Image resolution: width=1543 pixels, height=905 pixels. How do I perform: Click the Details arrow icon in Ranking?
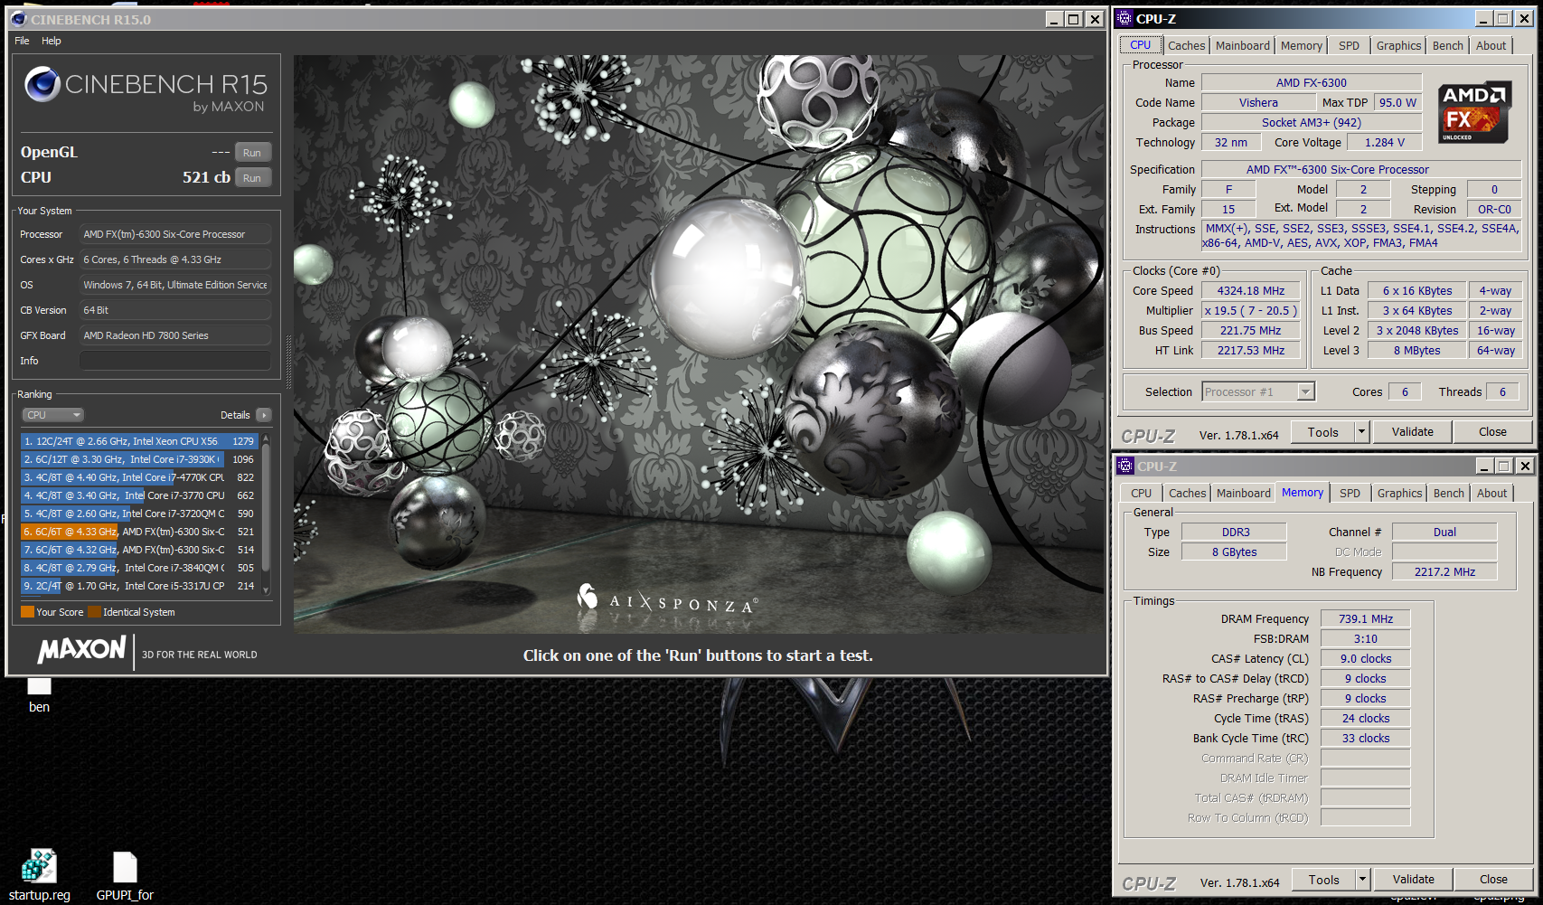[x=264, y=415]
